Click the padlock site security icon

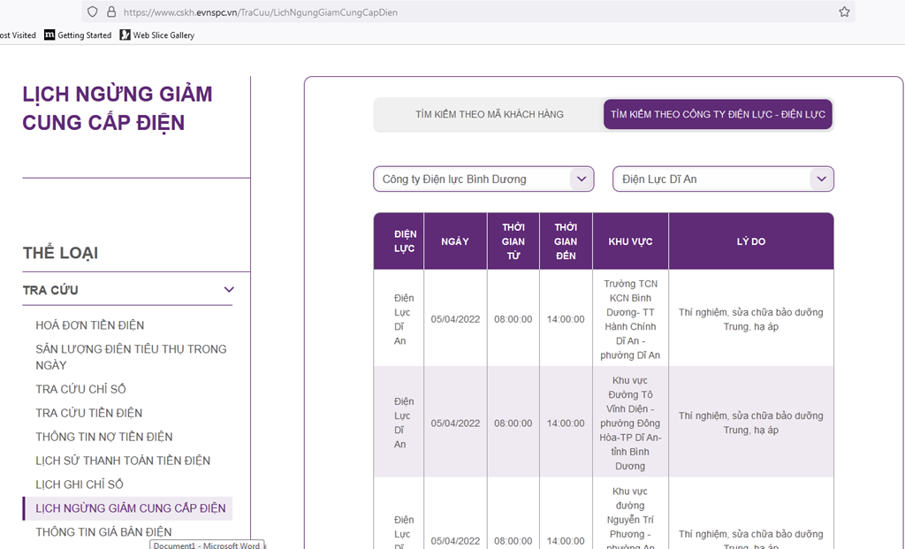click(111, 11)
